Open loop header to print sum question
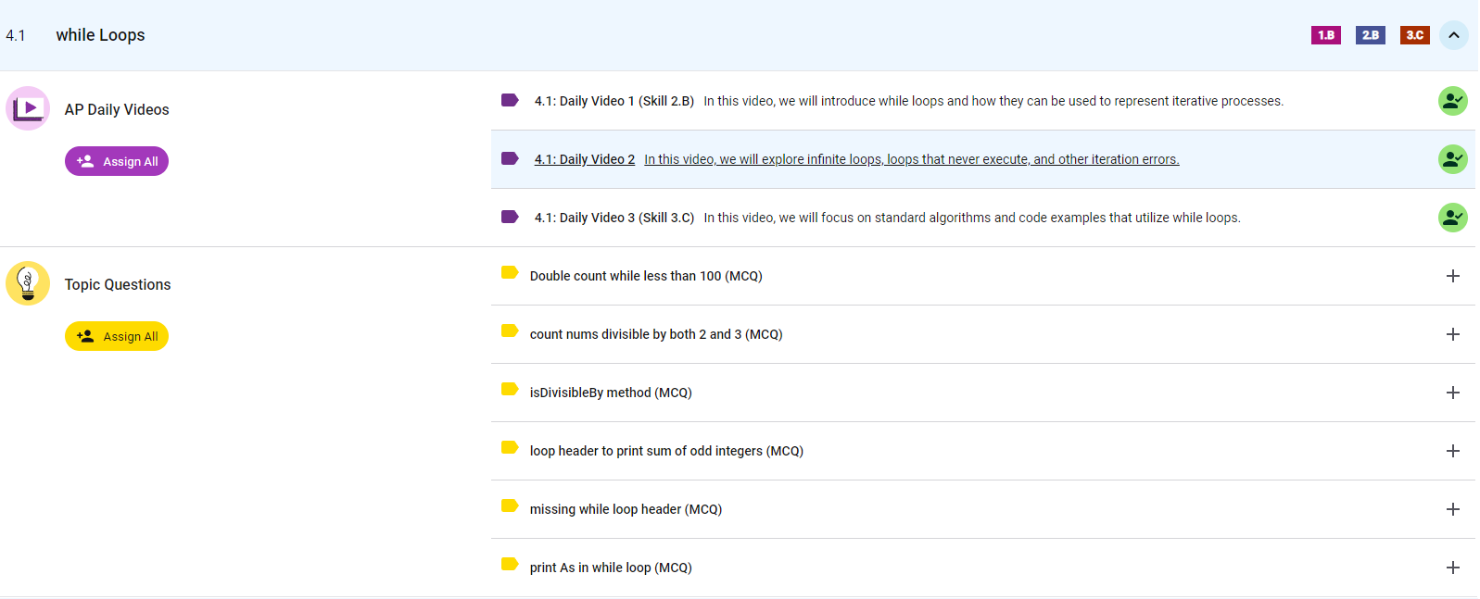The height and width of the screenshot is (599, 1480). click(x=665, y=451)
